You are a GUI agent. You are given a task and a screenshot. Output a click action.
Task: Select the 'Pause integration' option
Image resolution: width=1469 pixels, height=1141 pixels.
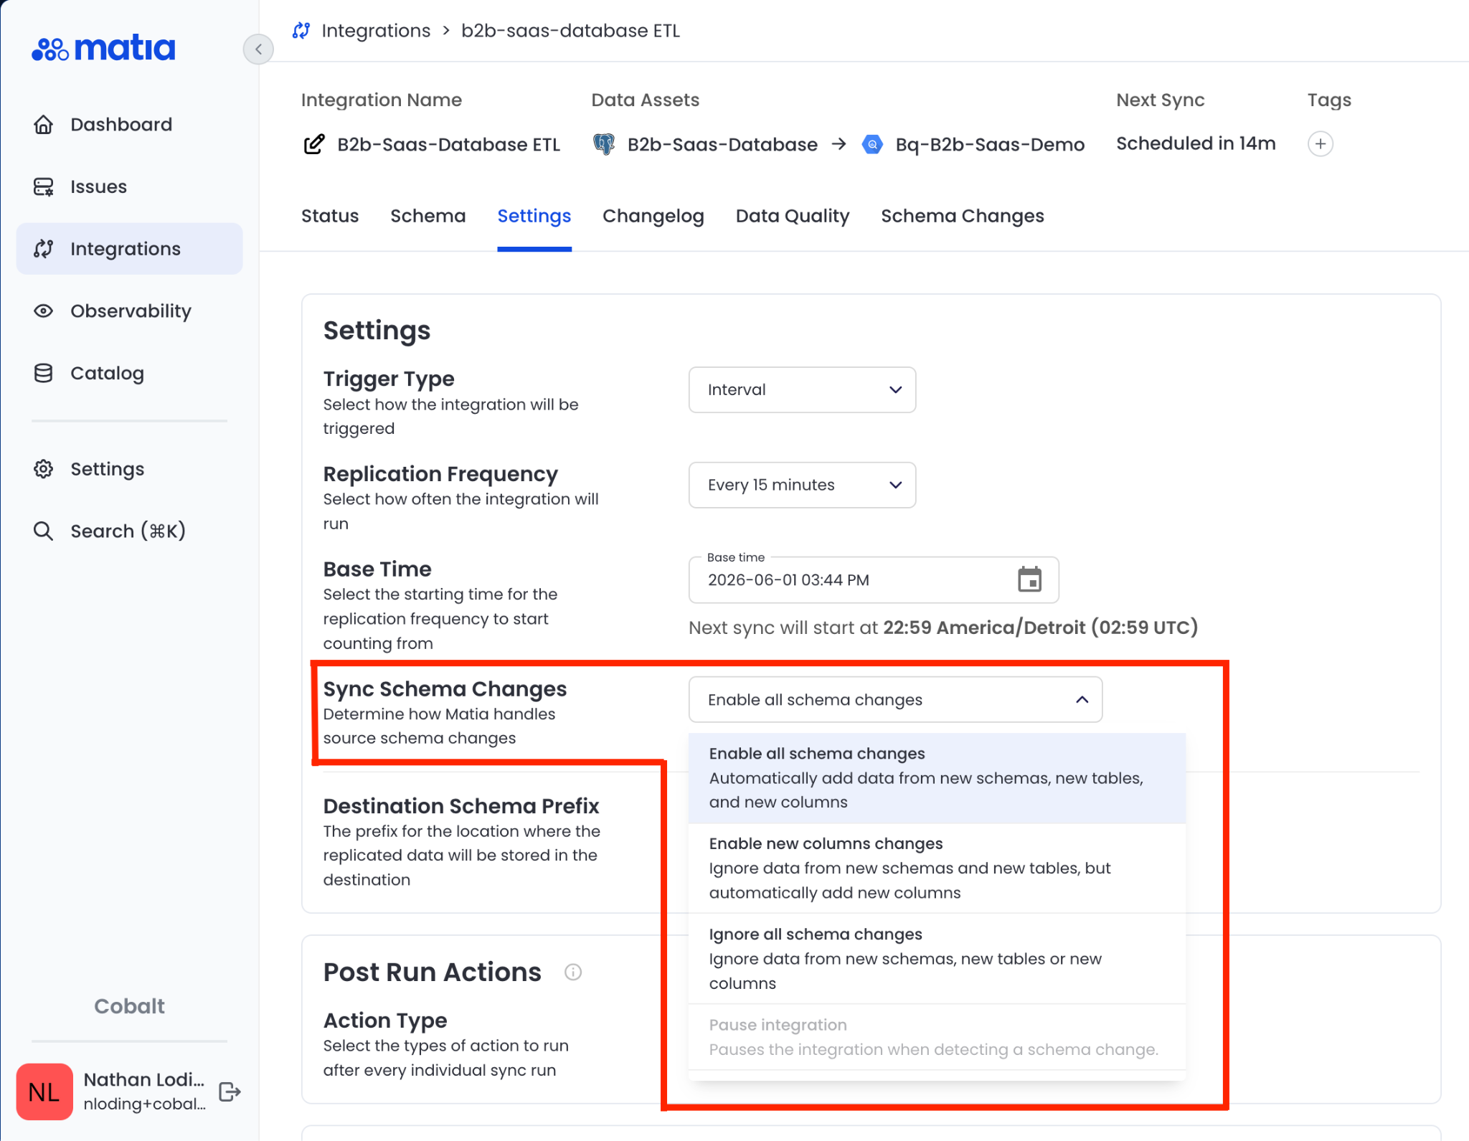tap(937, 1037)
